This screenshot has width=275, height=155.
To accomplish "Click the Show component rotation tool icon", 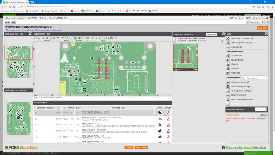I will [x=228, y=42].
